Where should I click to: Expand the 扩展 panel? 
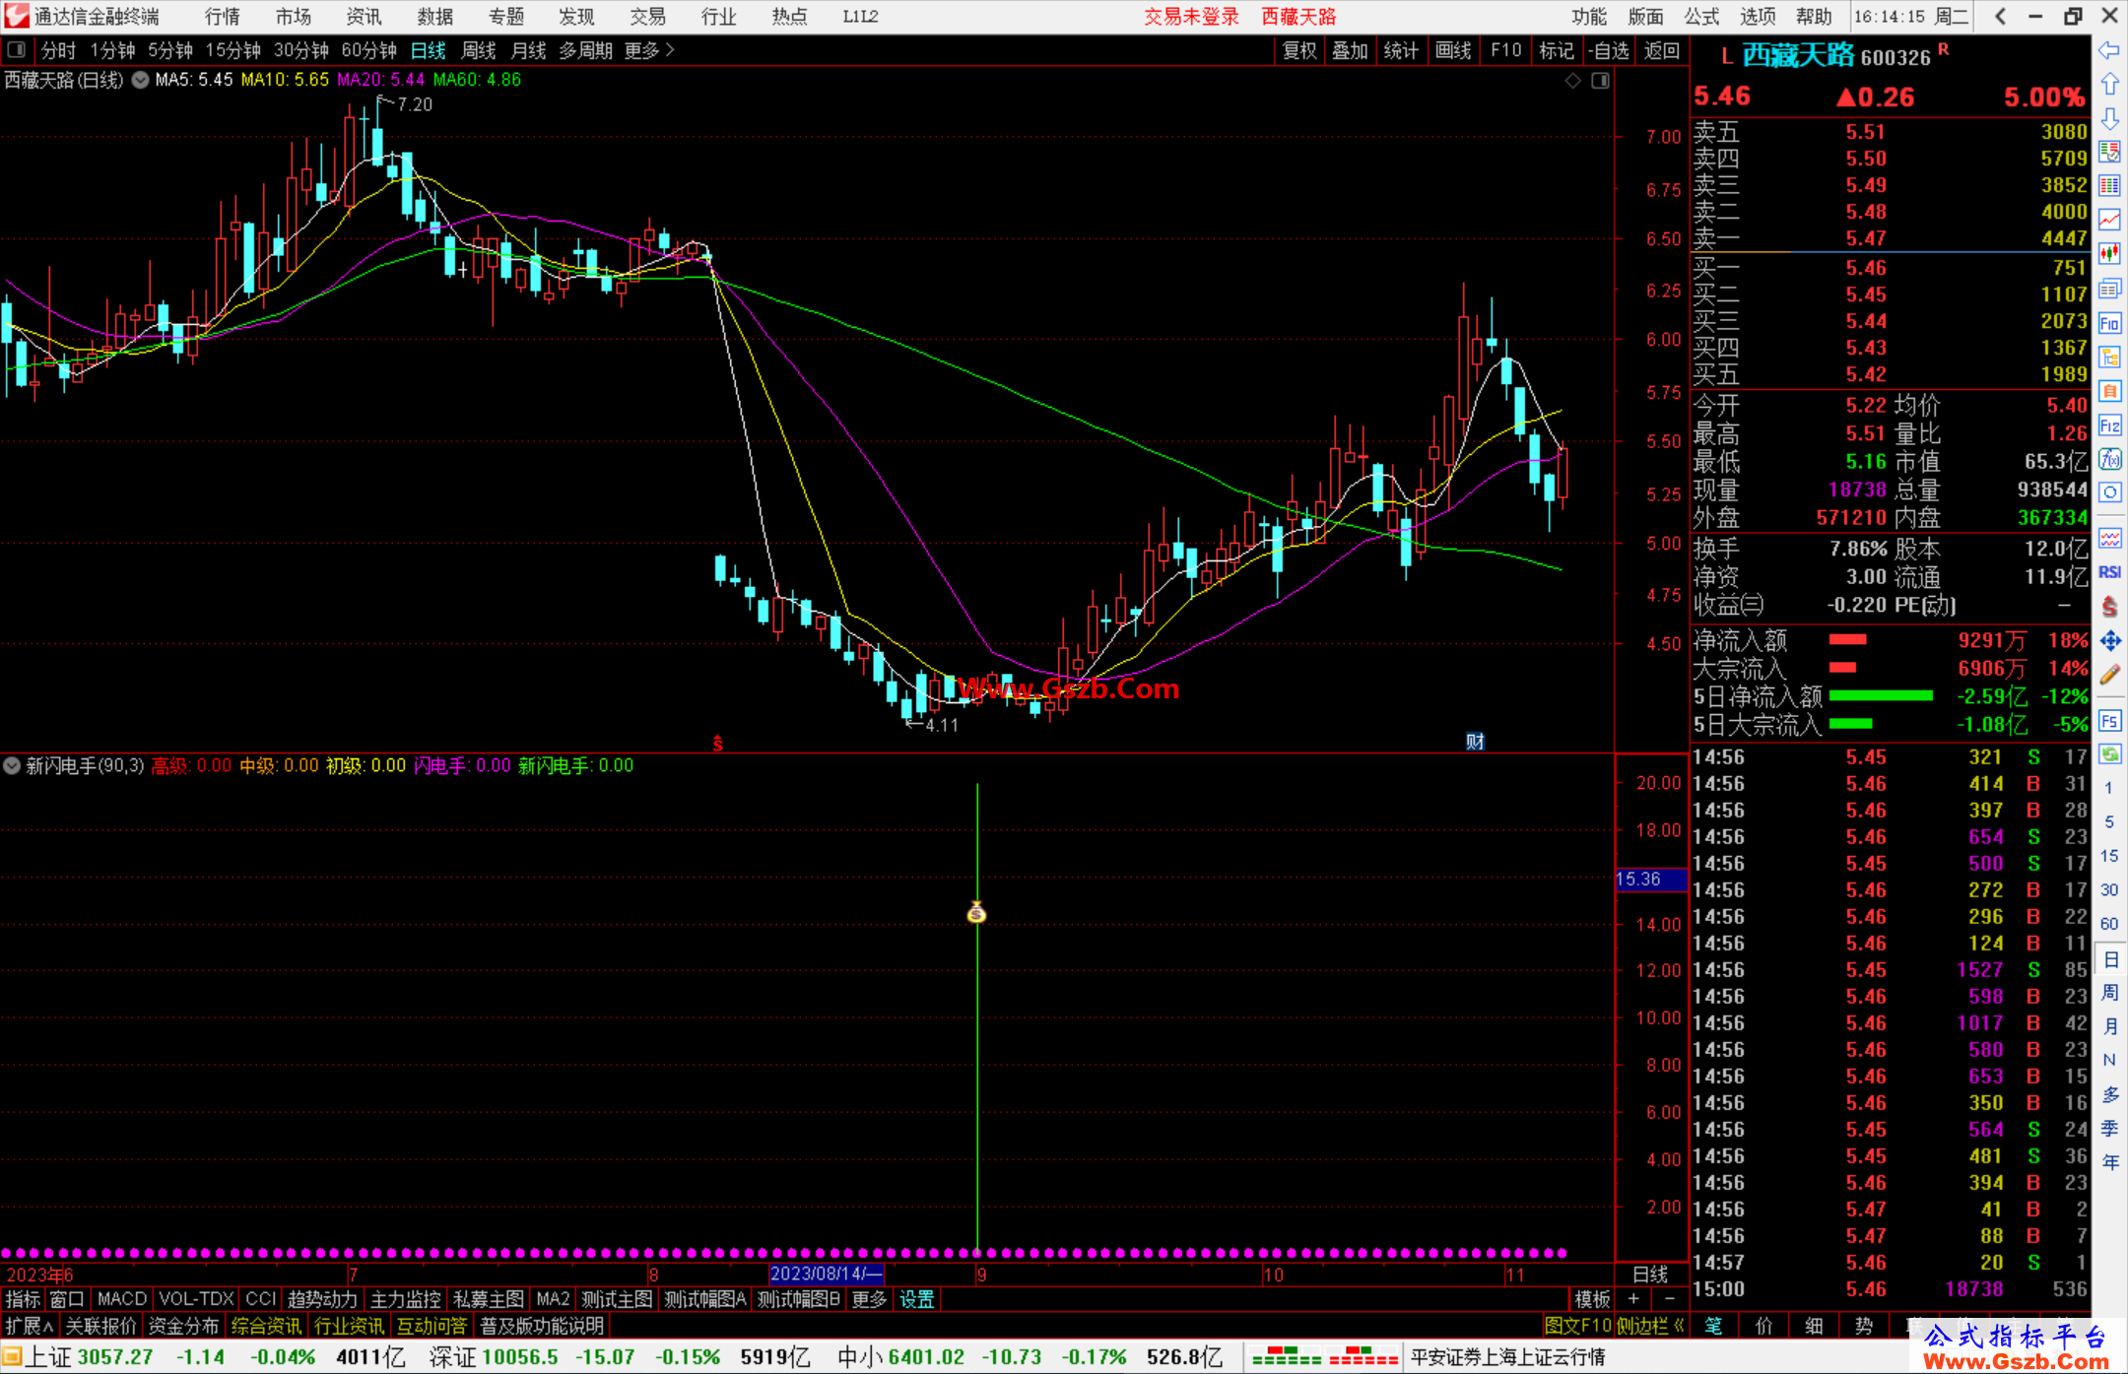coord(30,1326)
